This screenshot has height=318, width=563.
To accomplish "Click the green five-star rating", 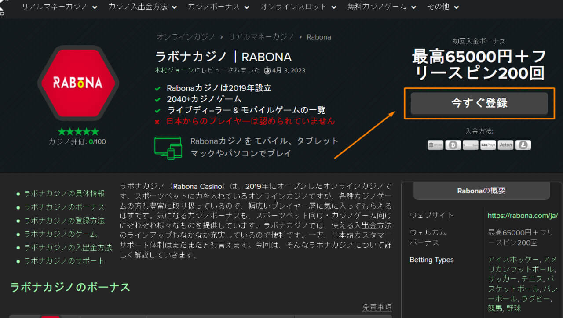I will coord(78,131).
